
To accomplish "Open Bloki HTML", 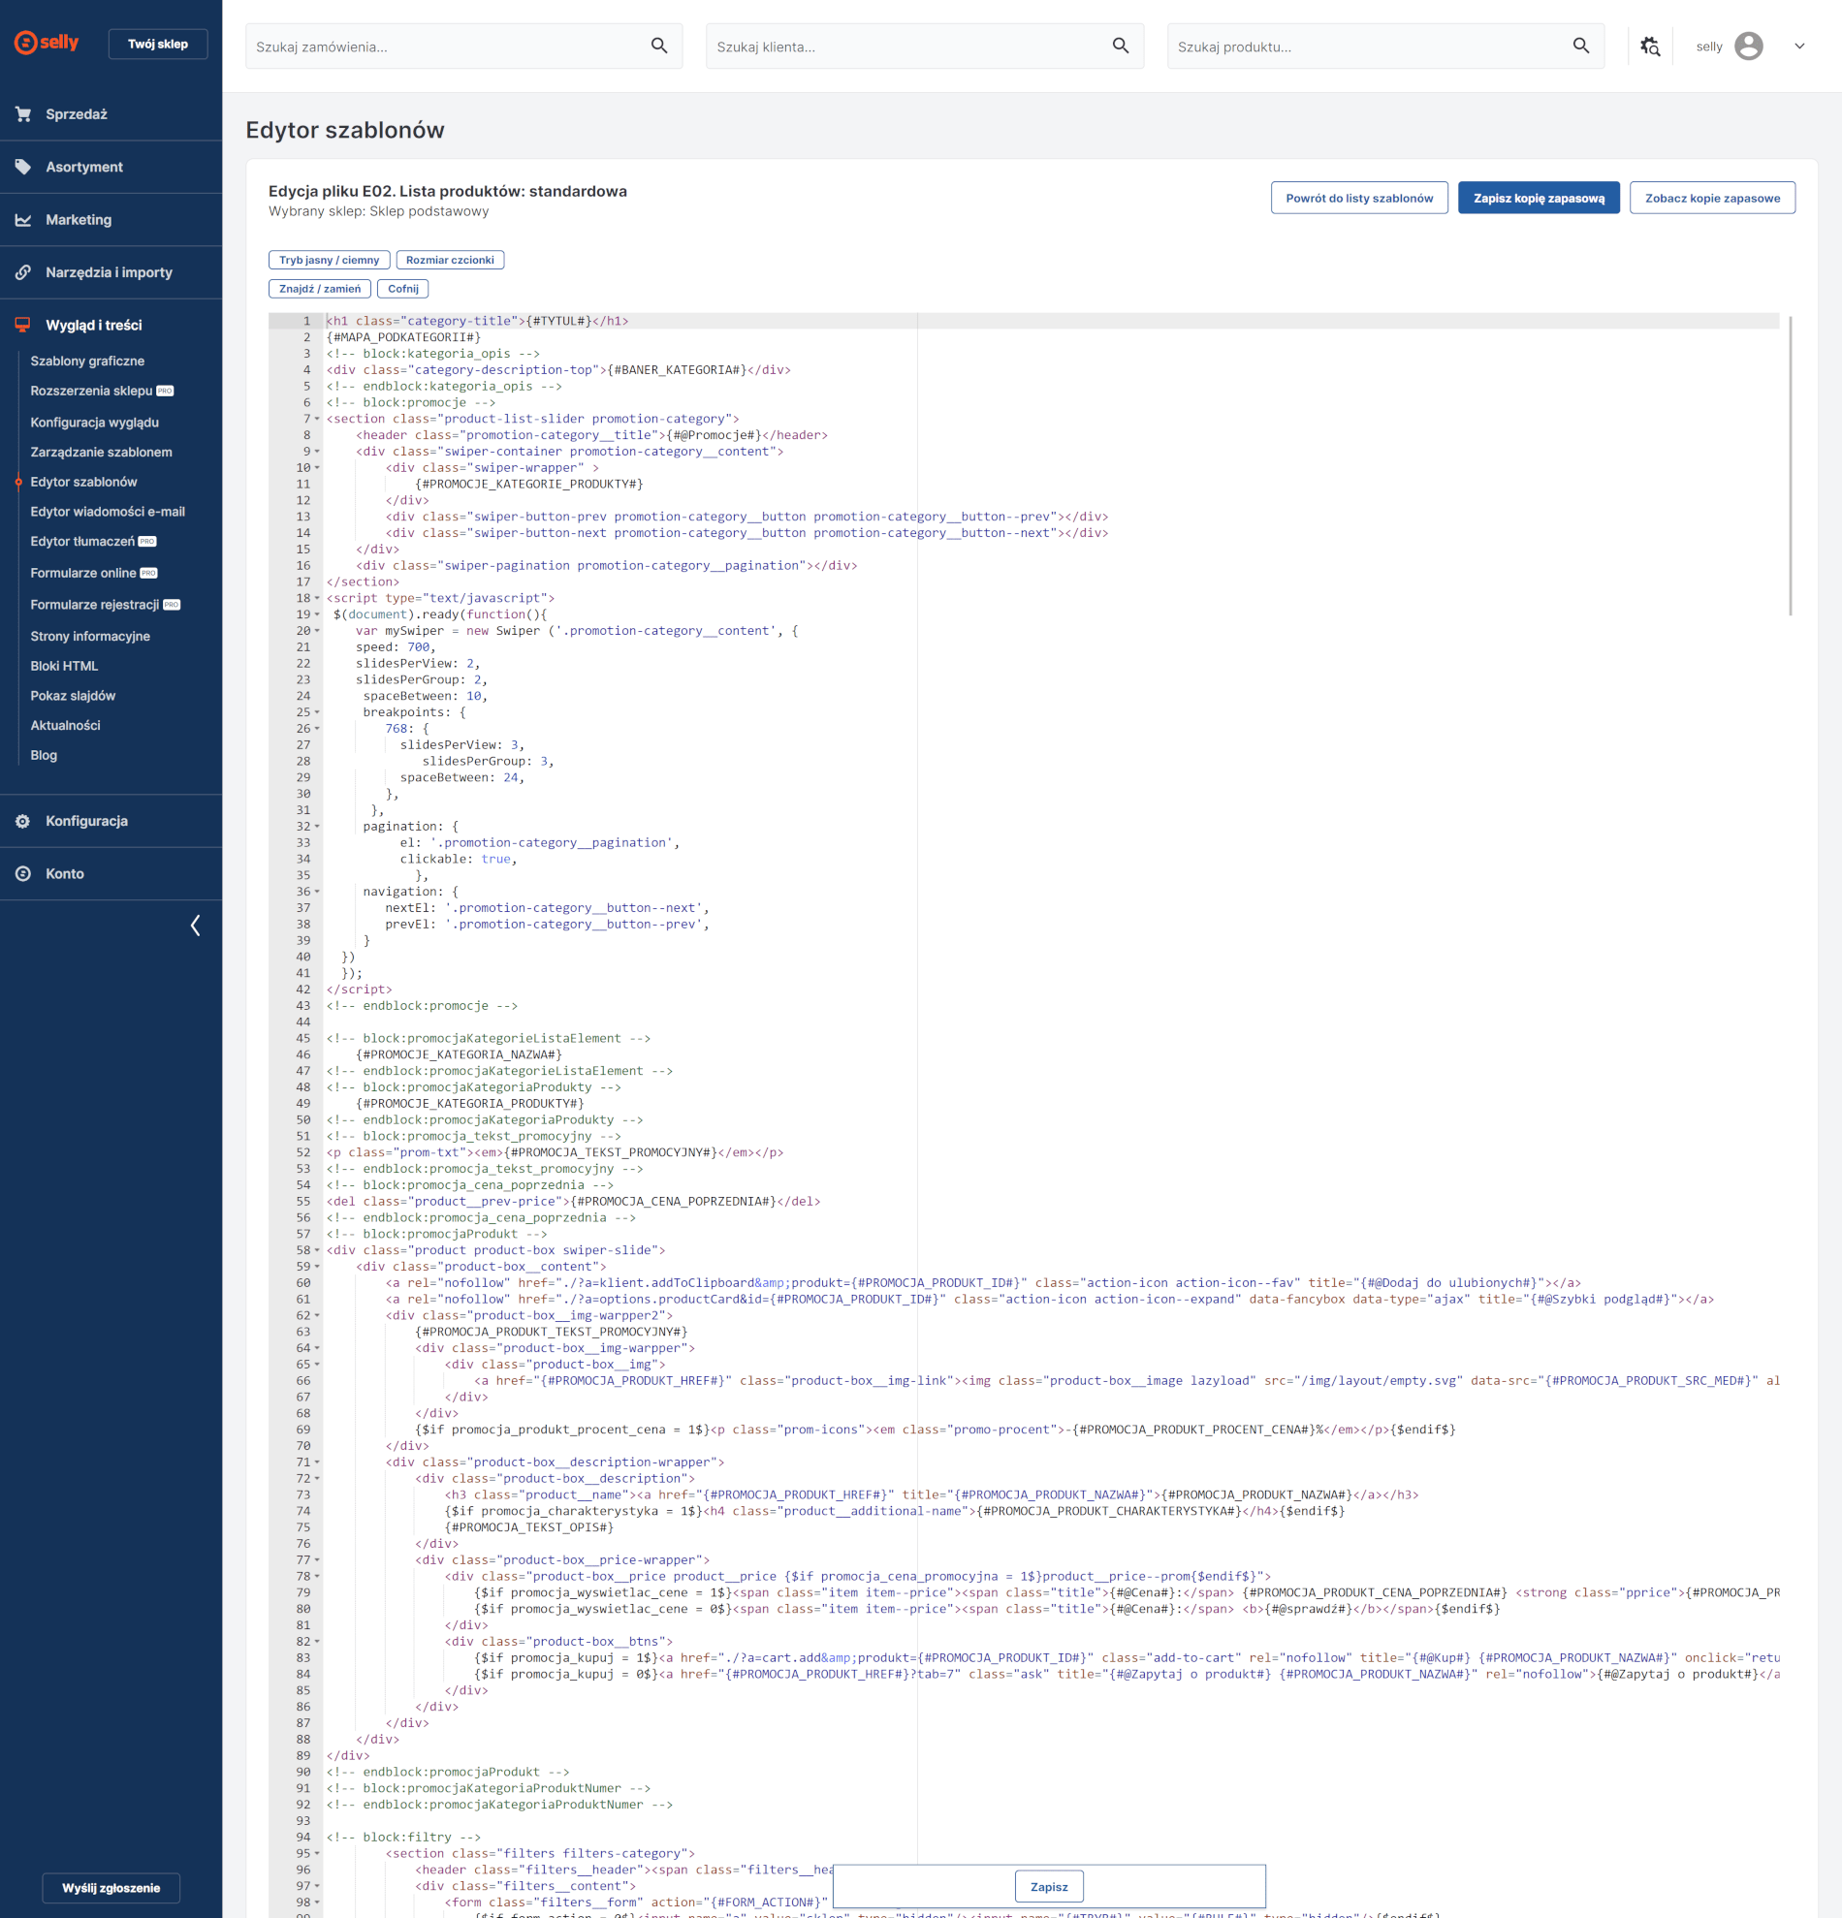I will click(x=64, y=667).
